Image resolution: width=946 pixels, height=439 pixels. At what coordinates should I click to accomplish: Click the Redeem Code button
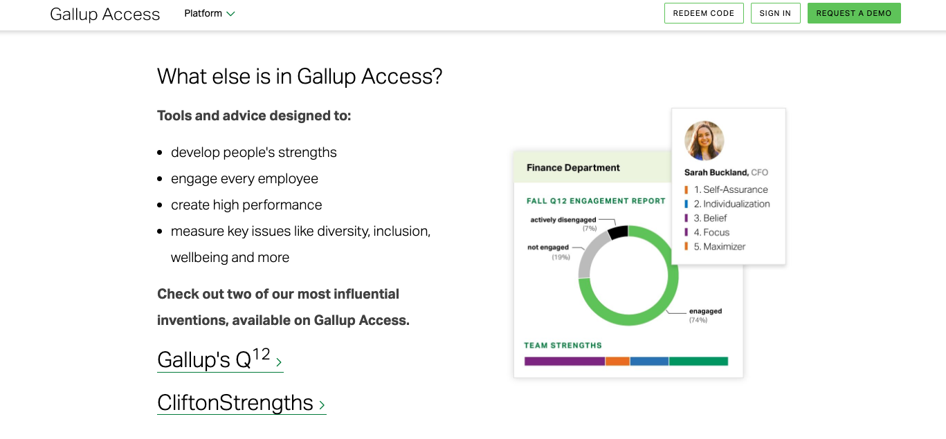tap(704, 13)
